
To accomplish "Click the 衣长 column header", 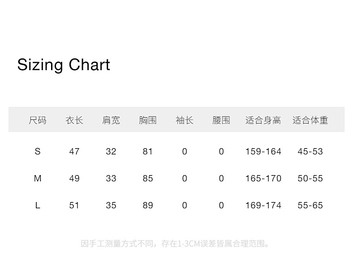I will (74, 120).
